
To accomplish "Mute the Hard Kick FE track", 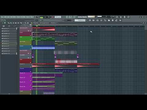I will (31, 31).
